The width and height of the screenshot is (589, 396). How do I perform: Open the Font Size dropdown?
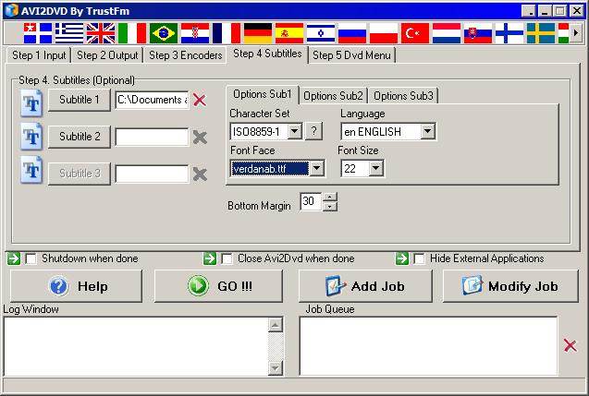[375, 168]
